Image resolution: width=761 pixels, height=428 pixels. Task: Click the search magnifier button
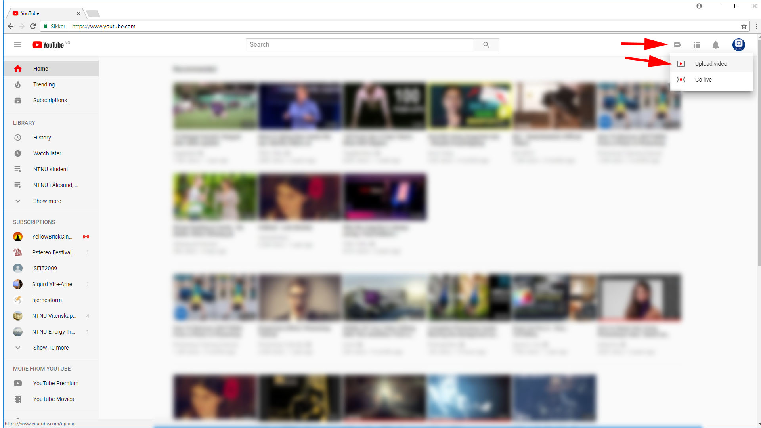[x=486, y=45]
